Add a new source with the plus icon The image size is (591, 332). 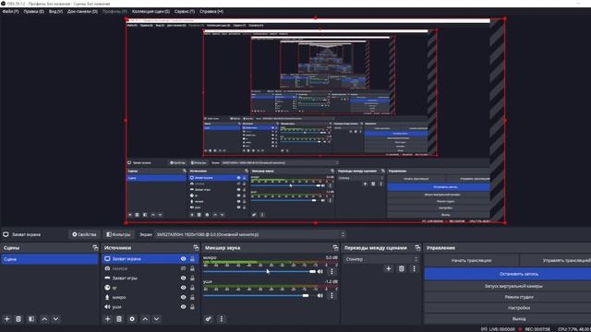107,319
